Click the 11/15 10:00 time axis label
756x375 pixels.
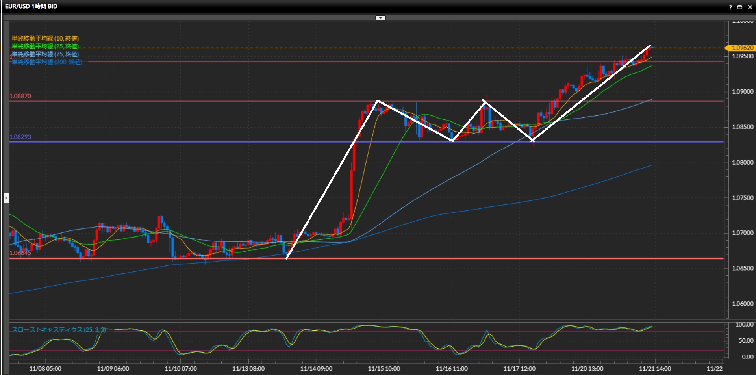pyautogui.click(x=384, y=369)
